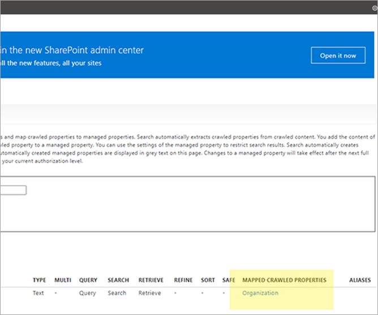Click the MULTI column header
Screen dimensions: 378x315
[62, 280]
